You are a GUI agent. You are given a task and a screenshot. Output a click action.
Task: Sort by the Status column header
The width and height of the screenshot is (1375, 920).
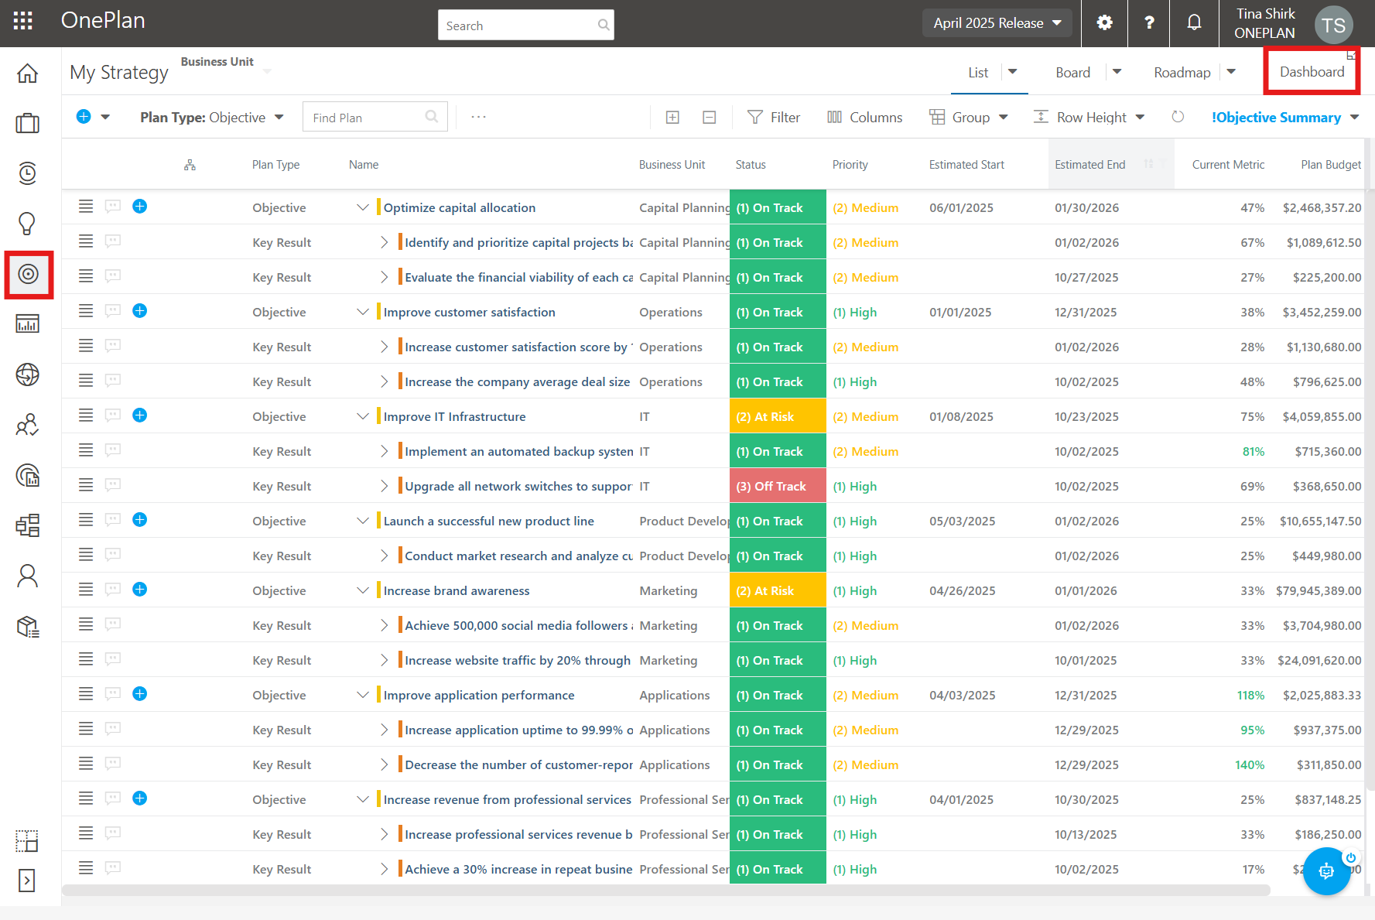[751, 165]
